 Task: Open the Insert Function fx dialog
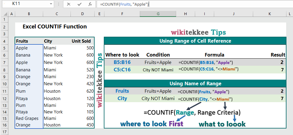tap(90, 4)
